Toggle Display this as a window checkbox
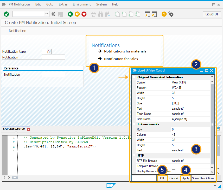223x190 pixels. (174, 171)
